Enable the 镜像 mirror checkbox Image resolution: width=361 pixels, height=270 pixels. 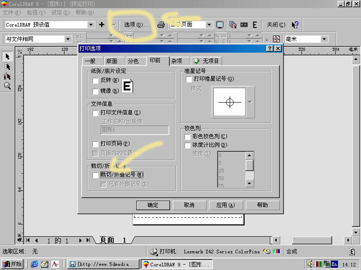tap(95, 91)
